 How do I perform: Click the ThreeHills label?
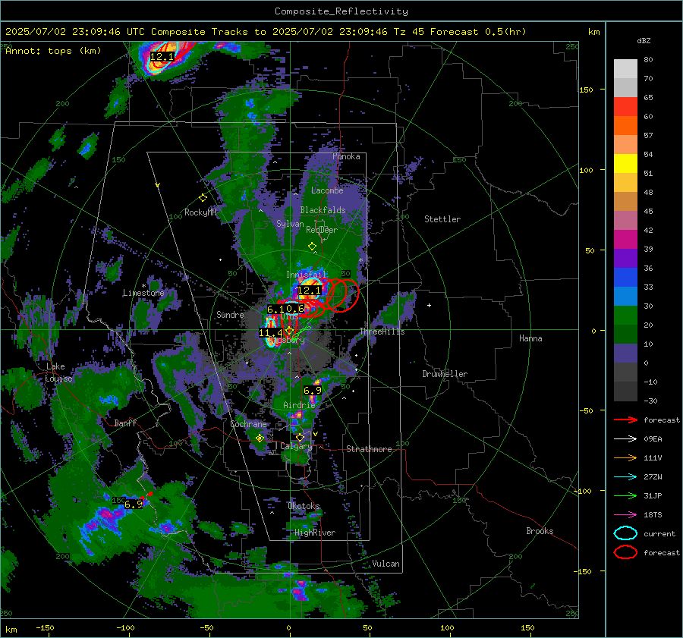click(x=382, y=332)
